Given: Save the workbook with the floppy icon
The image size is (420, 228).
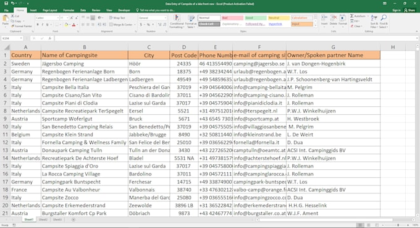Looking at the screenshot, I should [6, 4].
